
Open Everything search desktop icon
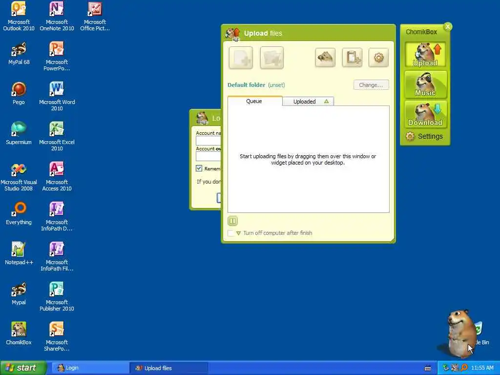pyautogui.click(x=19, y=213)
